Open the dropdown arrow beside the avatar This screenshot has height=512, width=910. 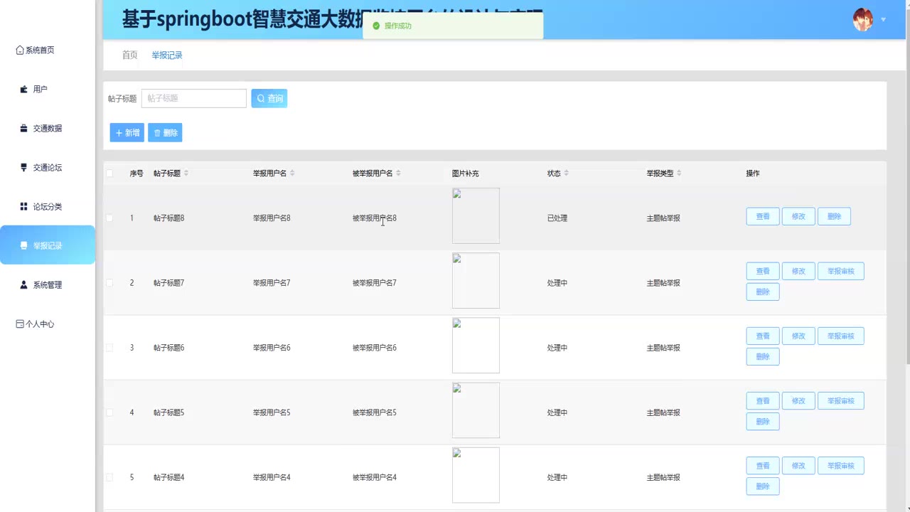(x=883, y=20)
